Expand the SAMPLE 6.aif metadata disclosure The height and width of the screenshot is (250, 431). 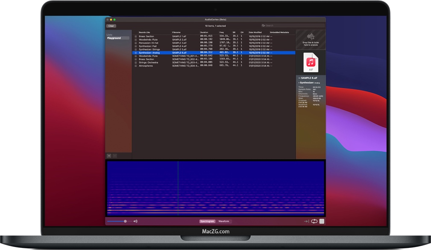coord(299,78)
